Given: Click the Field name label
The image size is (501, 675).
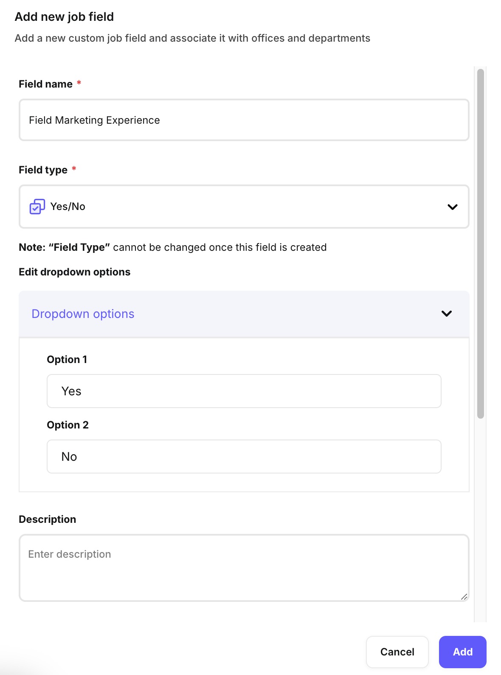Looking at the screenshot, I should [x=45, y=84].
